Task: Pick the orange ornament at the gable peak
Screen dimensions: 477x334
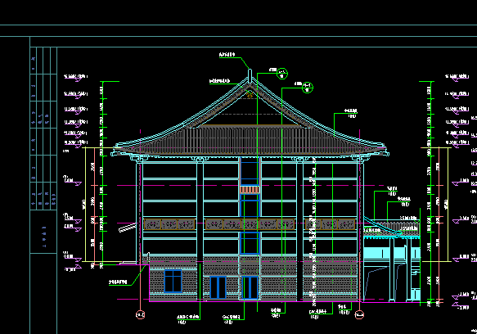Action: [250, 95]
